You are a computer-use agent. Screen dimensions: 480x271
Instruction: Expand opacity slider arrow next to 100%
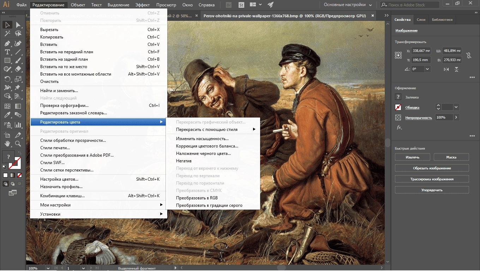point(456,117)
